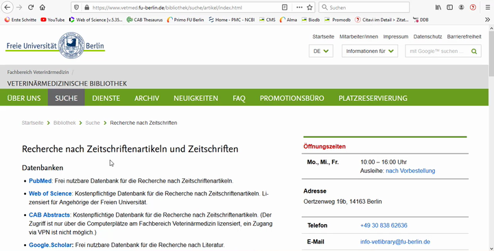Bookmark this page with the star icon
The width and height of the screenshot is (494, 251).
tap(309, 8)
